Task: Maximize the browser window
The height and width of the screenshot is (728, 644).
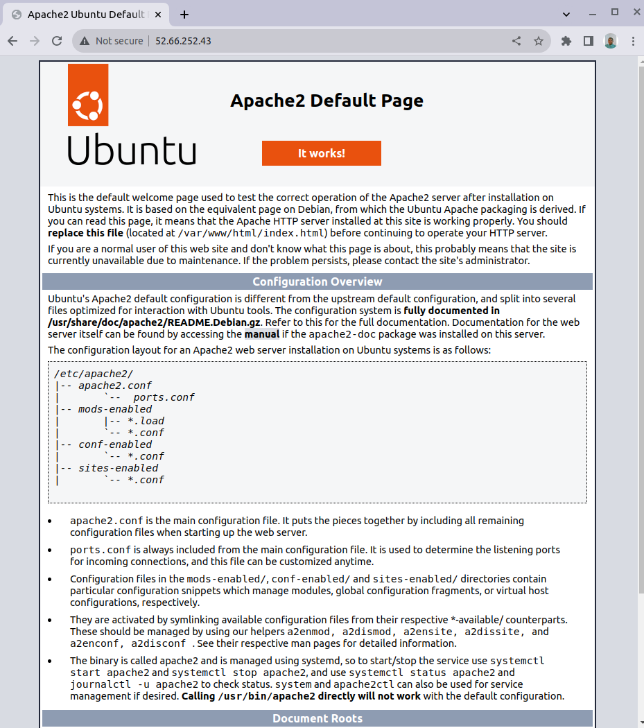Action: click(615, 12)
